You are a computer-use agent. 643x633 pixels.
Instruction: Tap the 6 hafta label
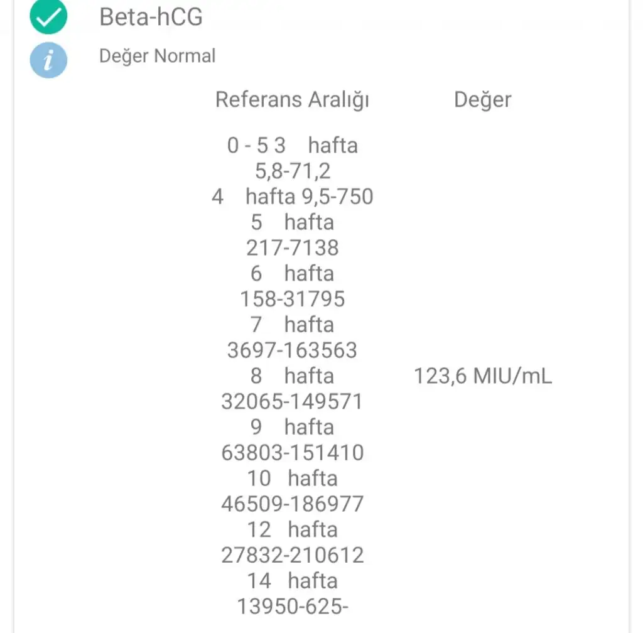pyautogui.click(x=293, y=273)
